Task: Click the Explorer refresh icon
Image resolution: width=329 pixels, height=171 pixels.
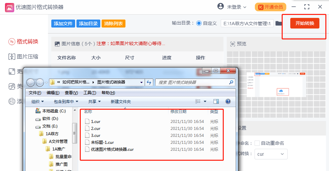Action: [x=149, y=82]
